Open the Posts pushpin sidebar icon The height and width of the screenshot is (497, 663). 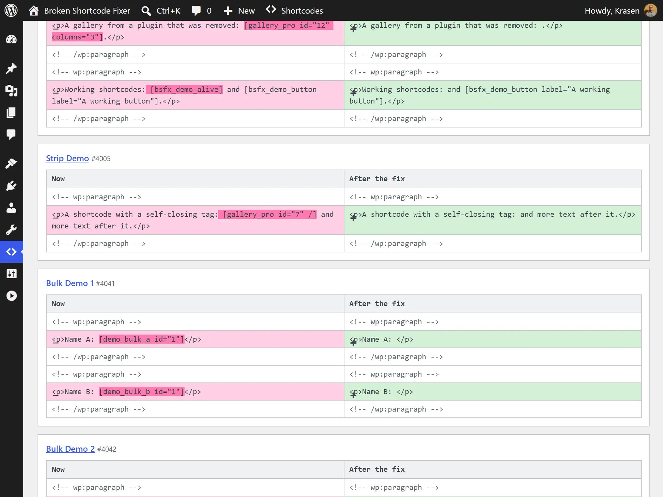pyautogui.click(x=11, y=68)
